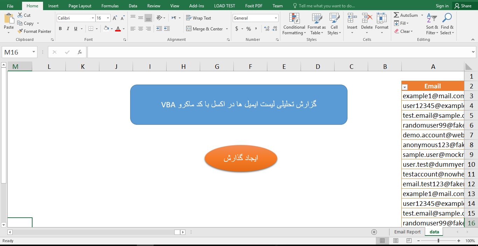Image resolution: width=478 pixels, height=246 pixels.
Task: Add a new sheet with plus icon
Action: (x=374, y=232)
